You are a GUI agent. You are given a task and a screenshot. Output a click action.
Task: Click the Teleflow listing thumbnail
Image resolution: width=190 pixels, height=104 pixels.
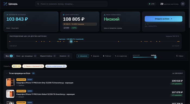(x=10, y=82)
